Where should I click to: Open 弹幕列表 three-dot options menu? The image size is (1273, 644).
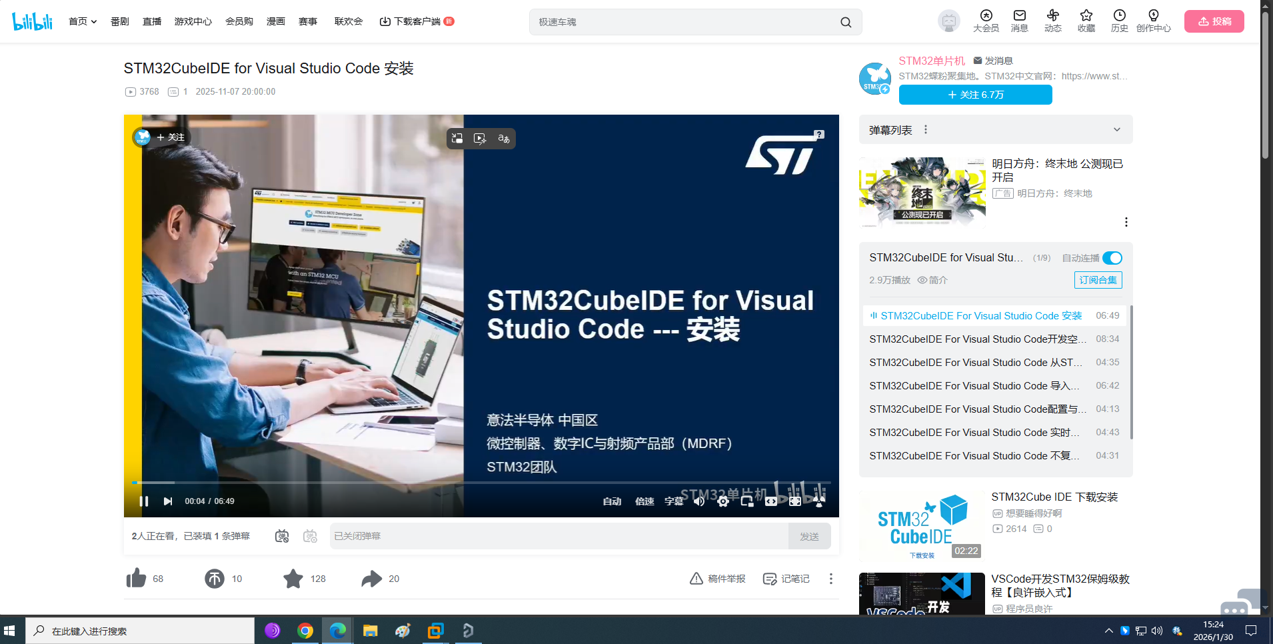pyautogui.click(x=926, y=129)
